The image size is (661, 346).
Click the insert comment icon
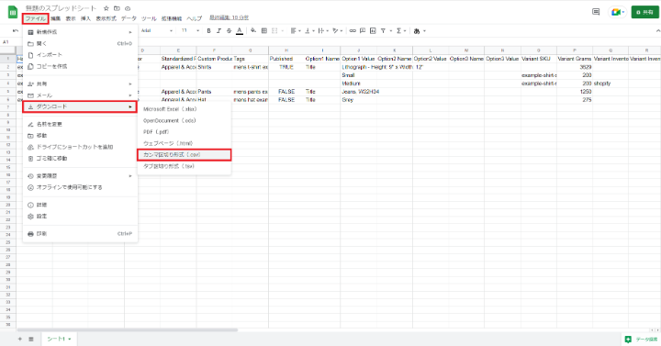click(x=363, y=31)
